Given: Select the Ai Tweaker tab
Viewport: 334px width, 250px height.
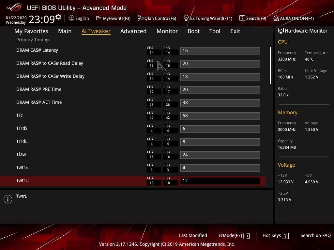Looking at the screenshot, I should (96, 31).
